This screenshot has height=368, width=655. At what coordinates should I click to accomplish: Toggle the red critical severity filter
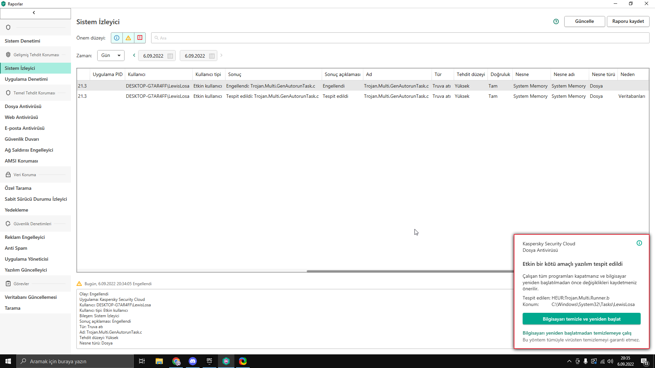pos(140,38)
